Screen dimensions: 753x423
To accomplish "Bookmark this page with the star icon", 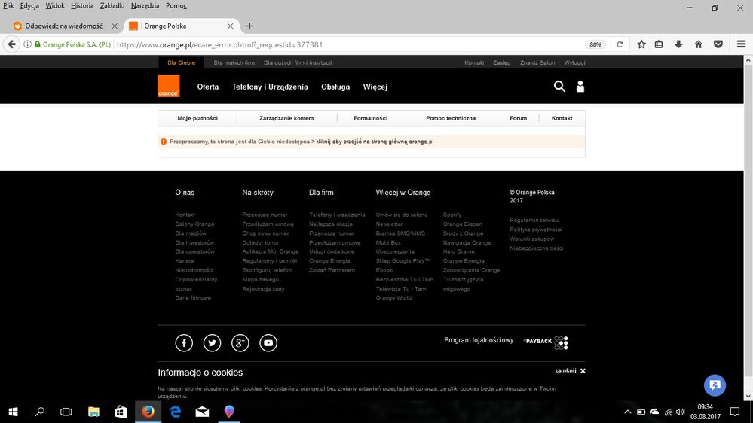I will (641, 44).
